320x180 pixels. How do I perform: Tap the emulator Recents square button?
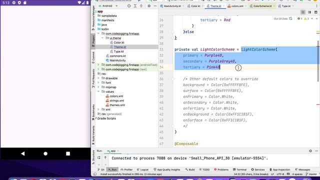(x=68, y=153)
